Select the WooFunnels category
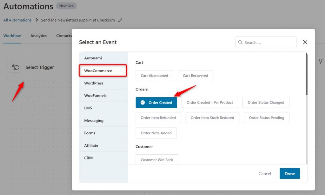This screenshot has height=195, width=325. (x=103, y=96)
